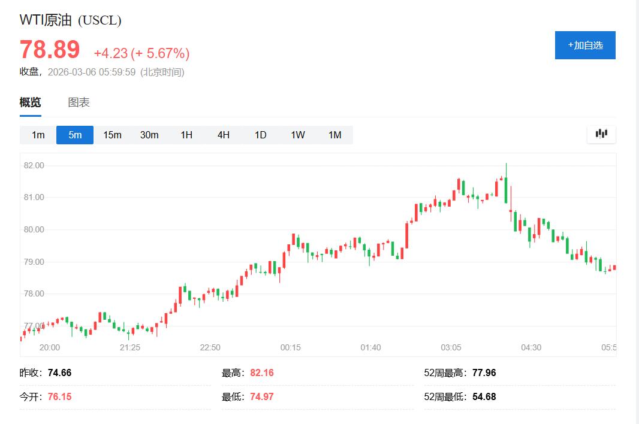Click the +加自选 button

[585, 46]
